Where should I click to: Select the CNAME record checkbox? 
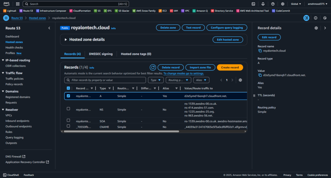pyautogui.click(x=69, y=126)
